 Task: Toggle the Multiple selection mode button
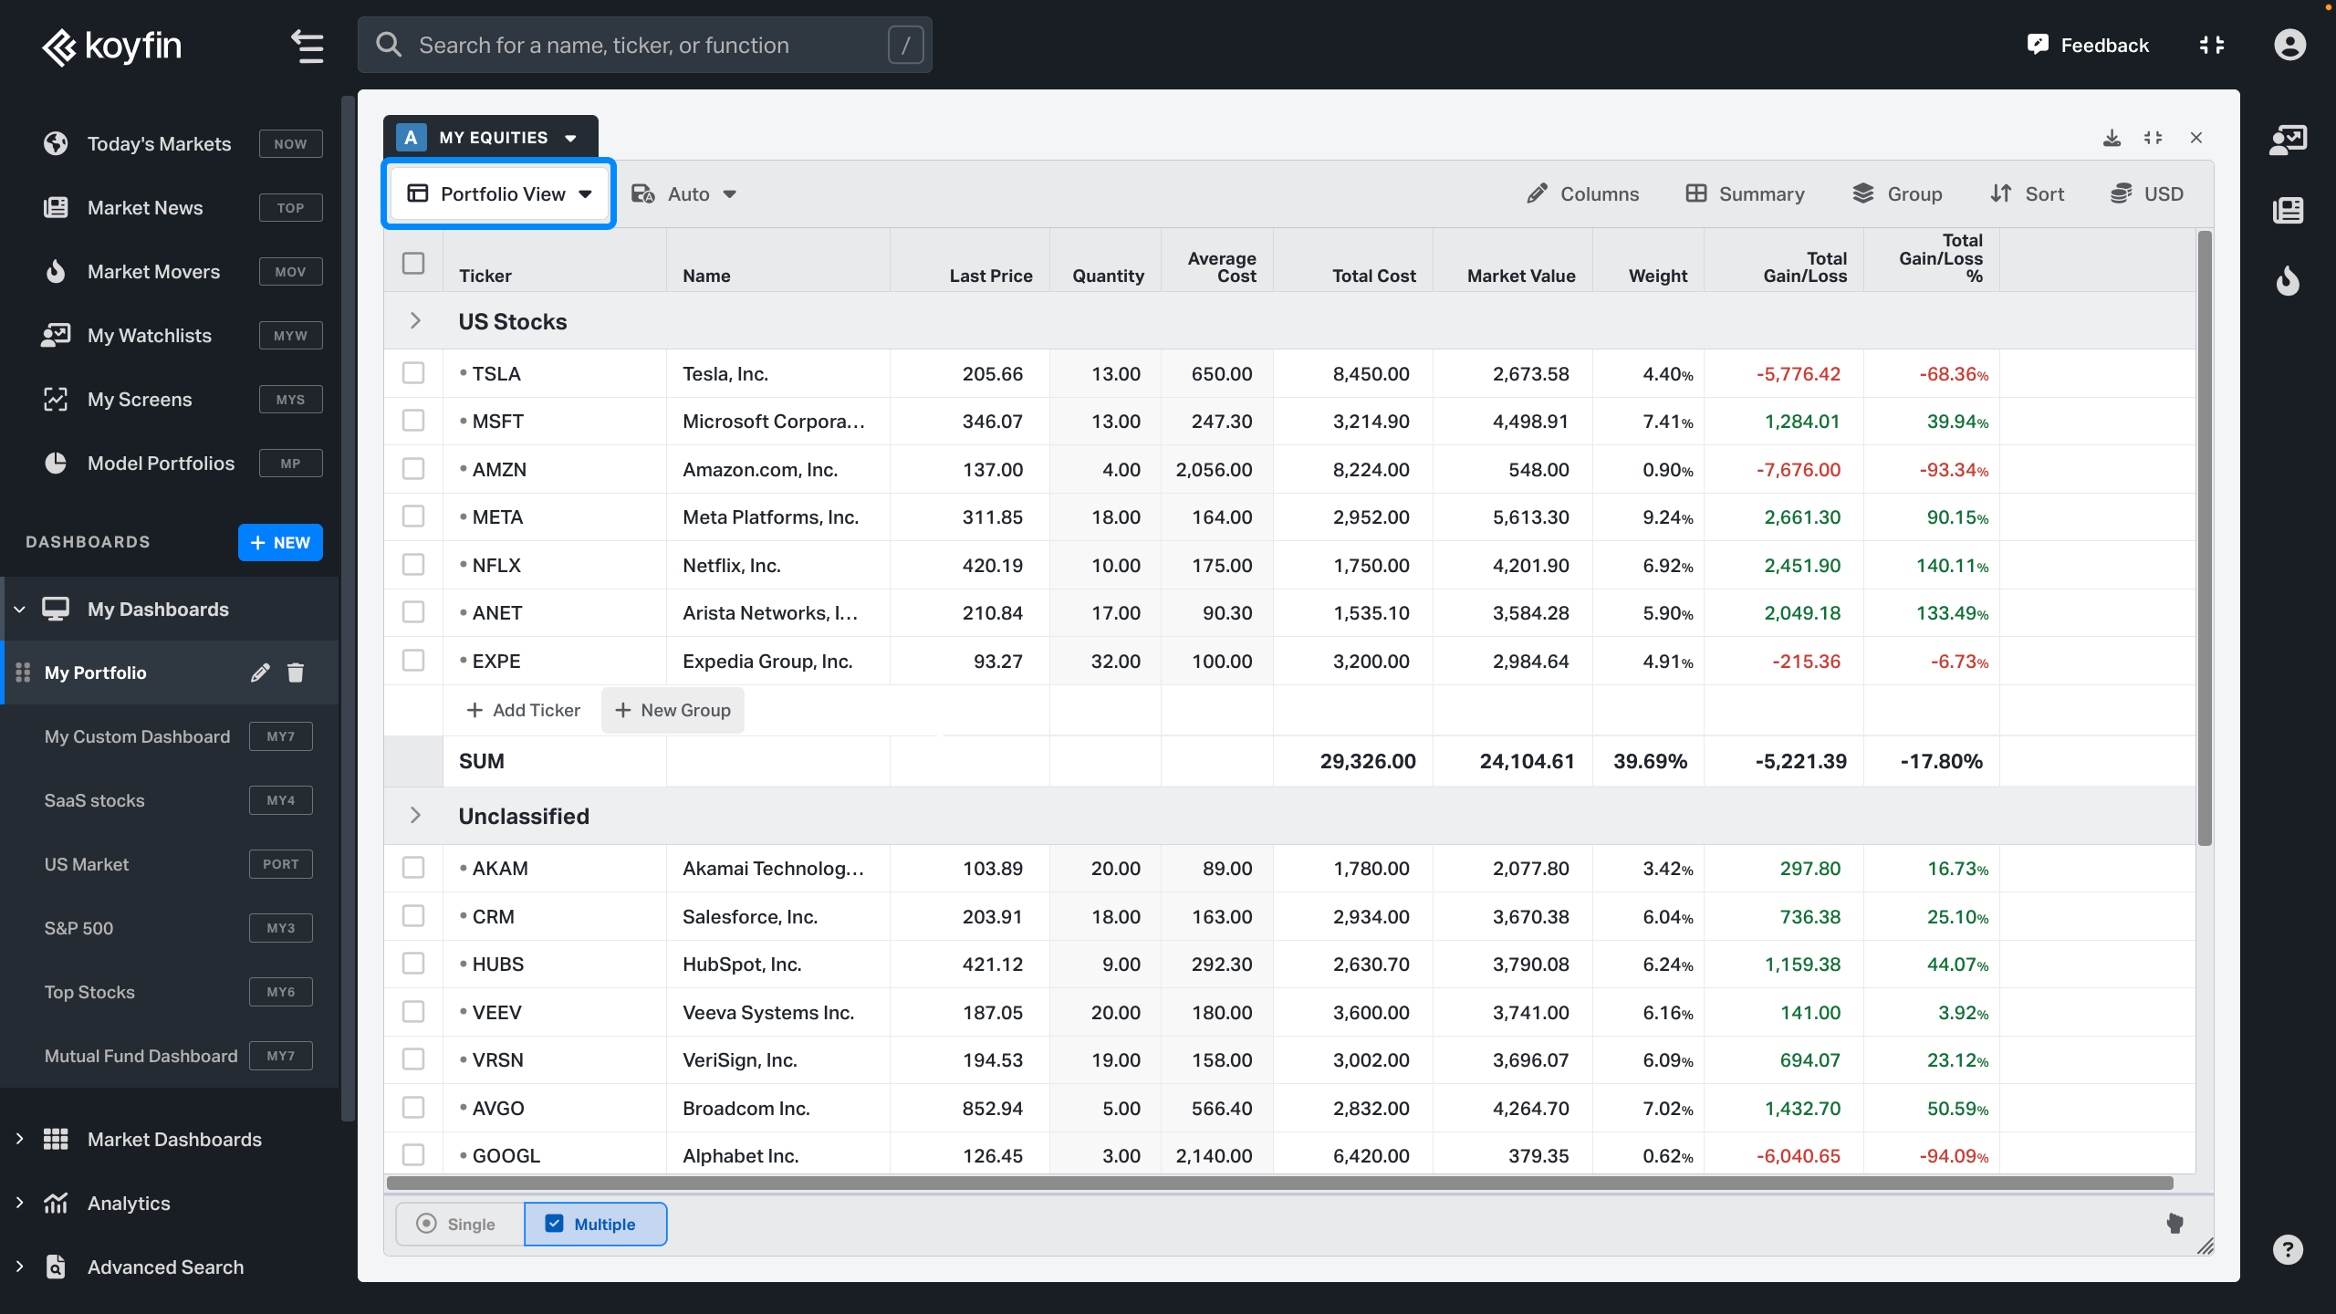(x=594, y=1223)
